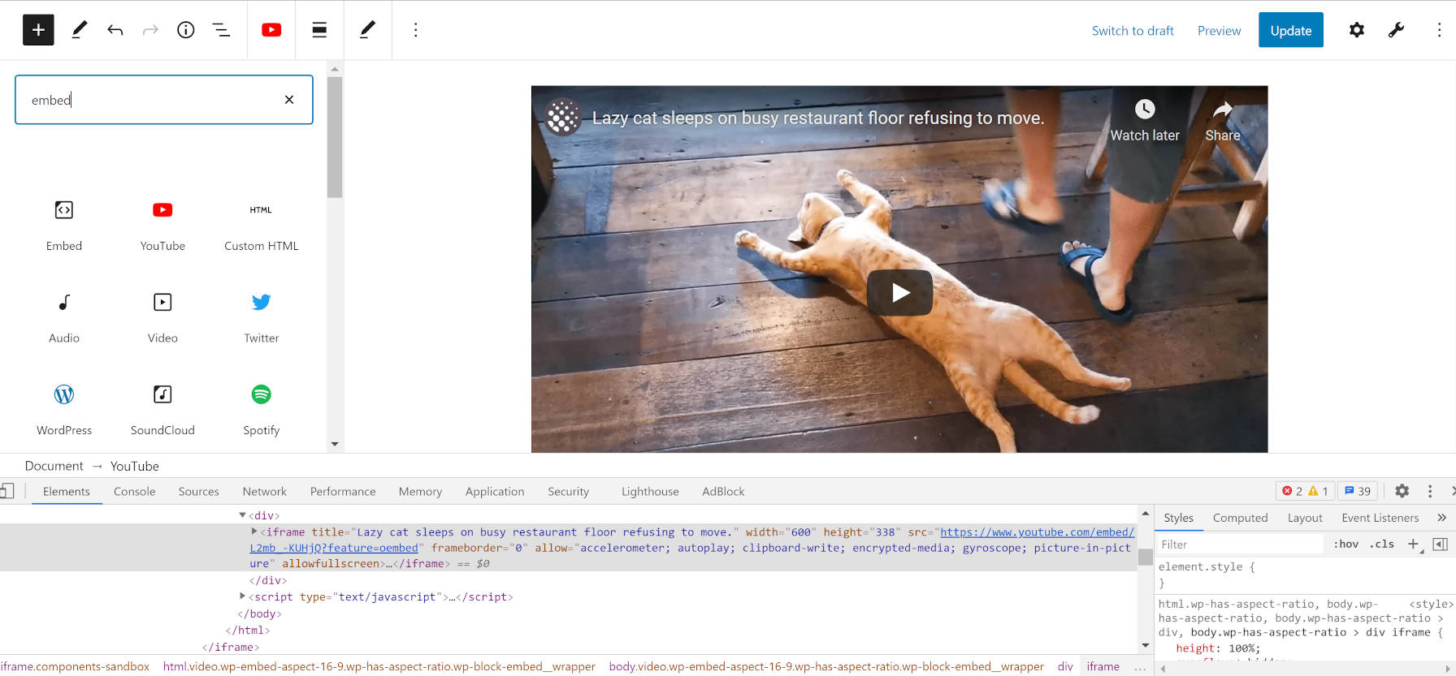Toggle the :hov element state
Image resolution: width=1456 pixels, height=676 pixels.
click(x=1345, y=545)
